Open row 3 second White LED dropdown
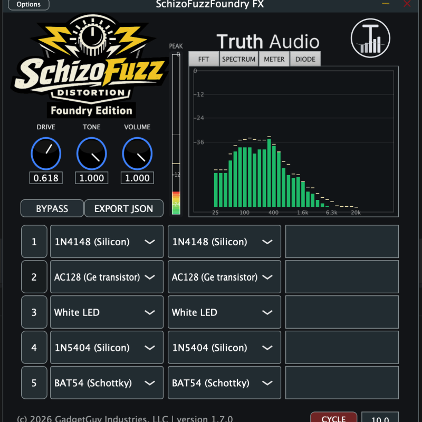The width and height of the screenshot is (422, 422). pyautogui.click(x=225, y=312)
